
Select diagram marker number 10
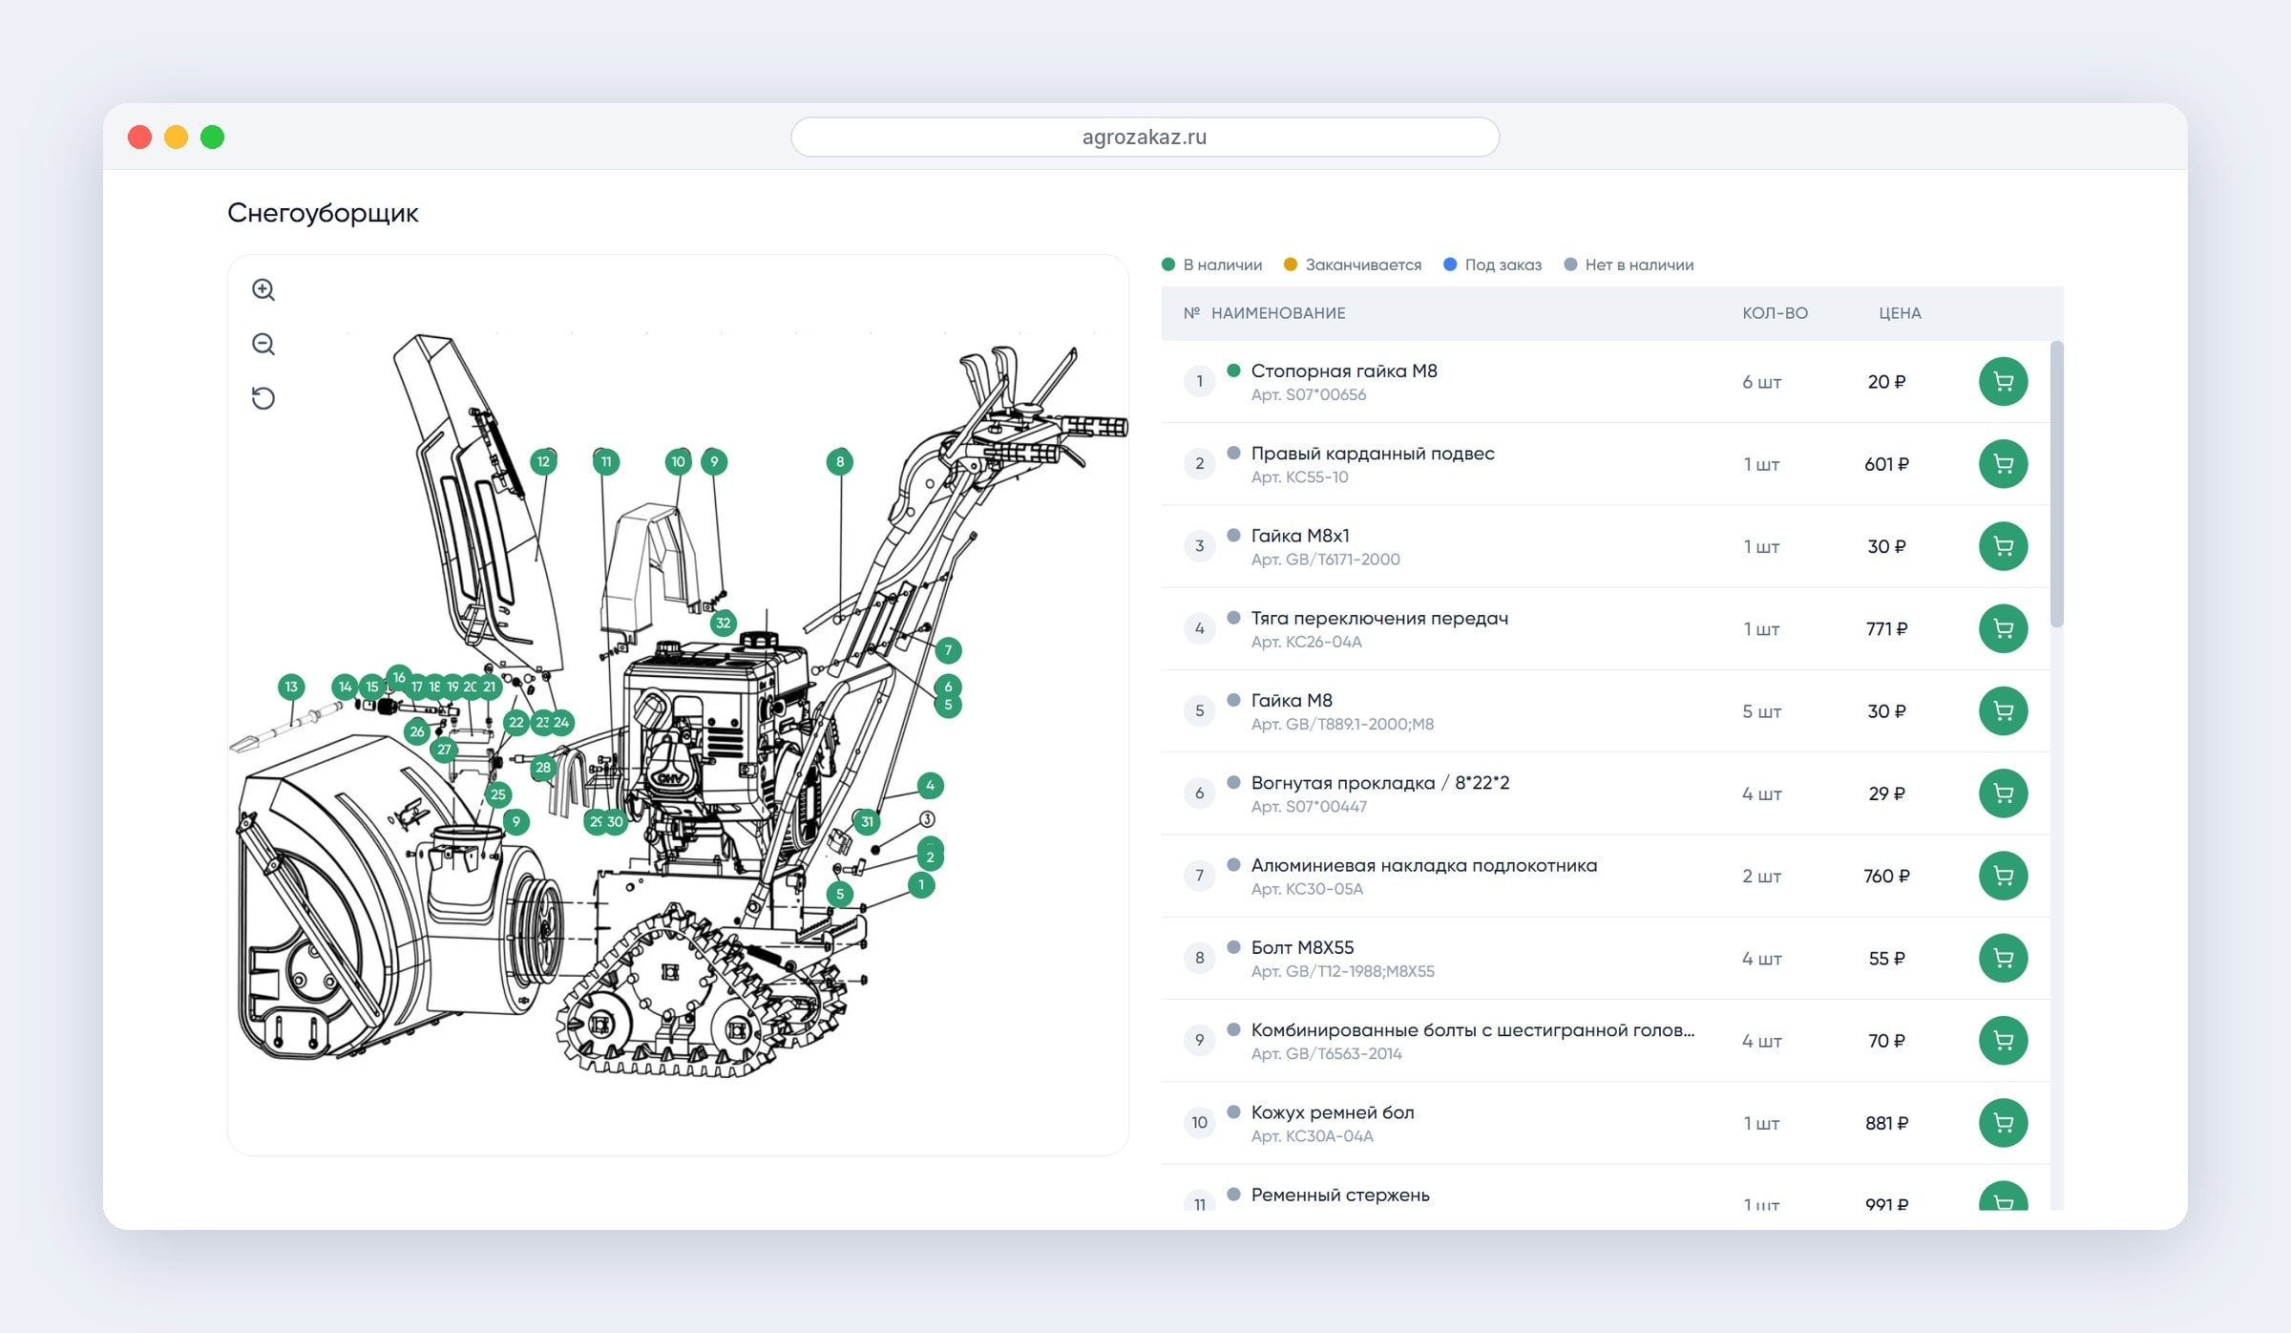[678, 462]
